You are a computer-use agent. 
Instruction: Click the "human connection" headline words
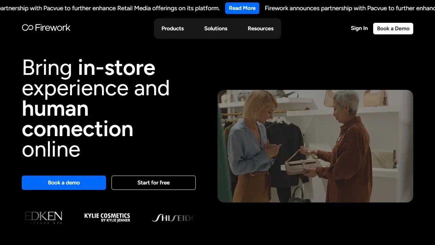(77, 119)
